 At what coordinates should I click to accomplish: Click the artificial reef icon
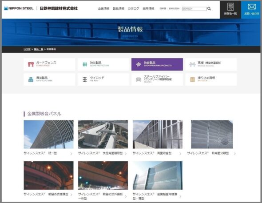tap(31, 80)
